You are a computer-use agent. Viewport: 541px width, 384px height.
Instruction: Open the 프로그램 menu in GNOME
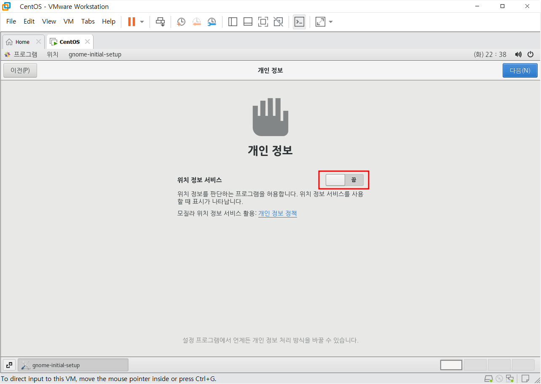click(21, 54)
